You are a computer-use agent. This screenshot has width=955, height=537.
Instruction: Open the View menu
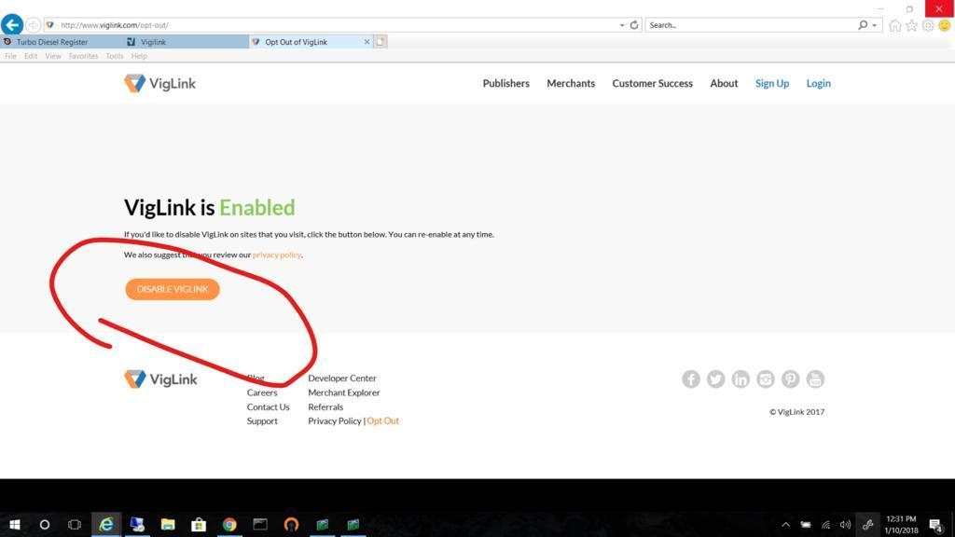point(53,56)
